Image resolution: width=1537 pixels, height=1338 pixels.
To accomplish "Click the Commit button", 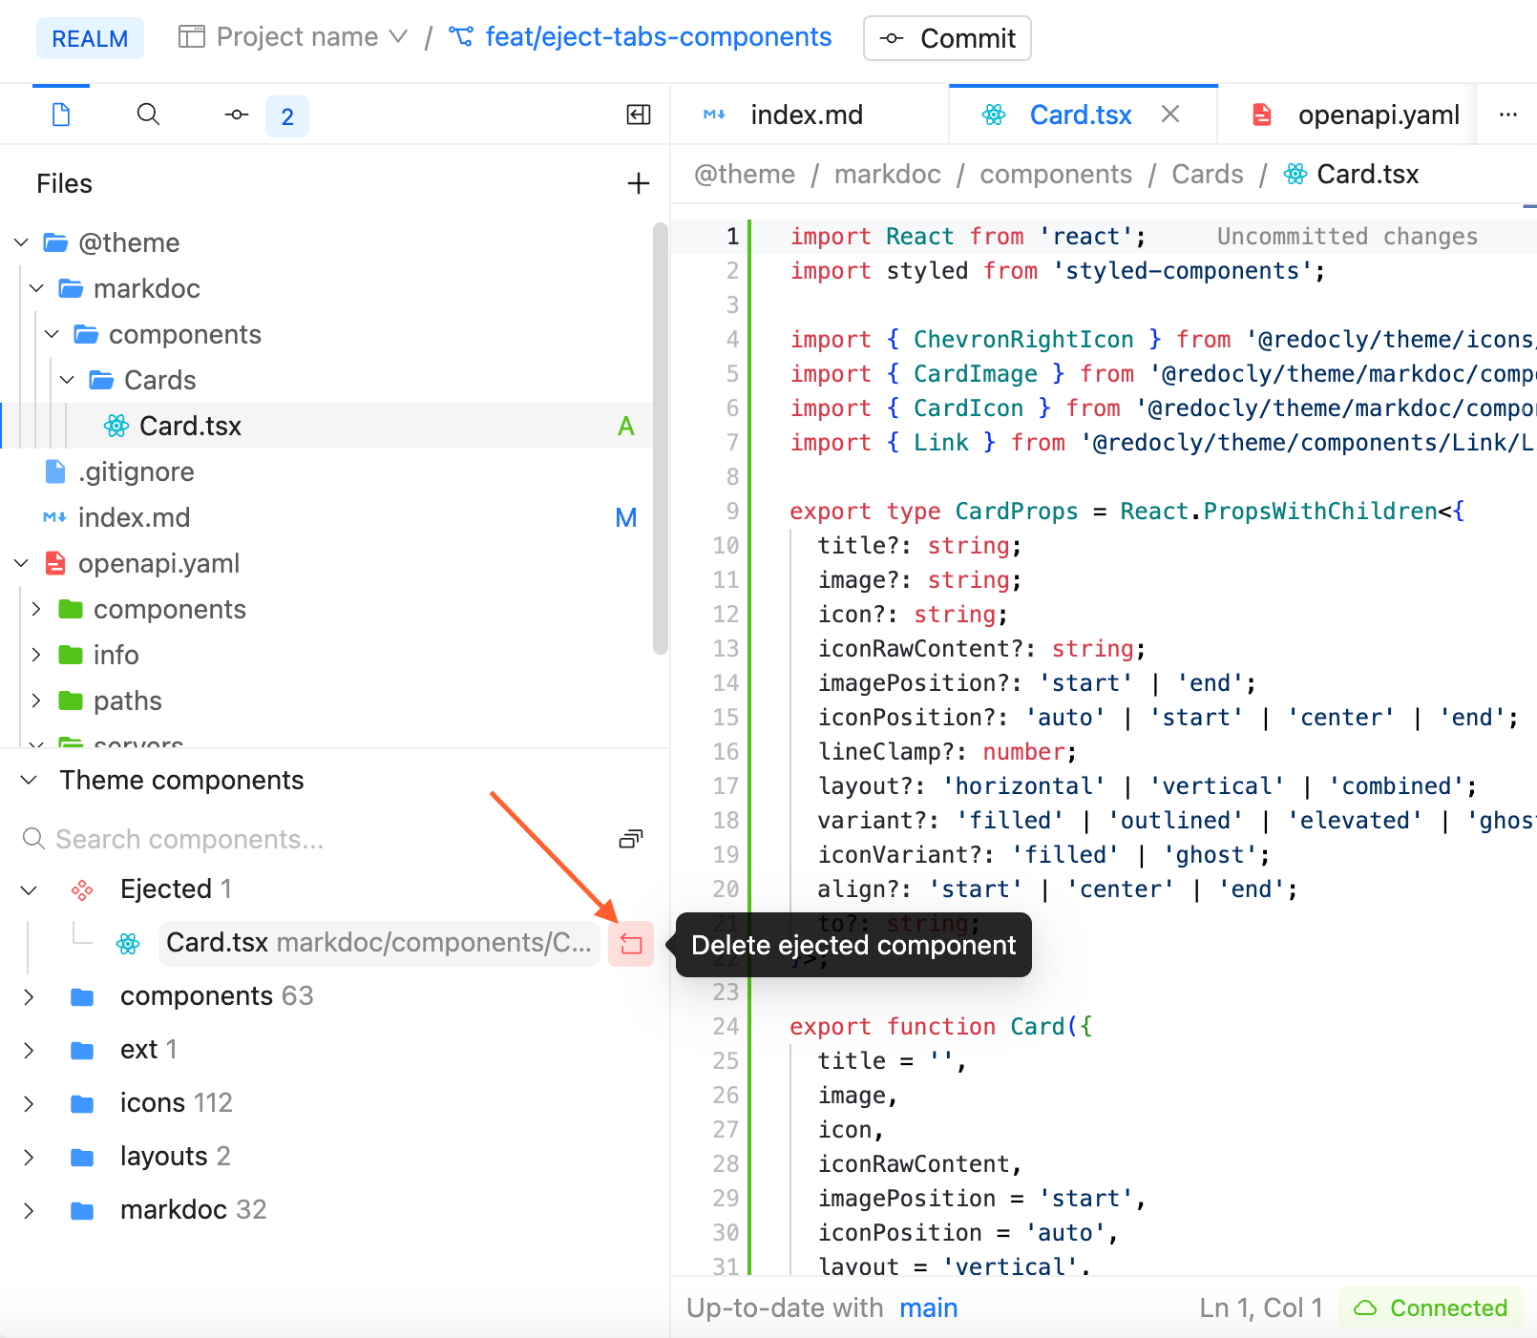I will (x=947, y=38).
